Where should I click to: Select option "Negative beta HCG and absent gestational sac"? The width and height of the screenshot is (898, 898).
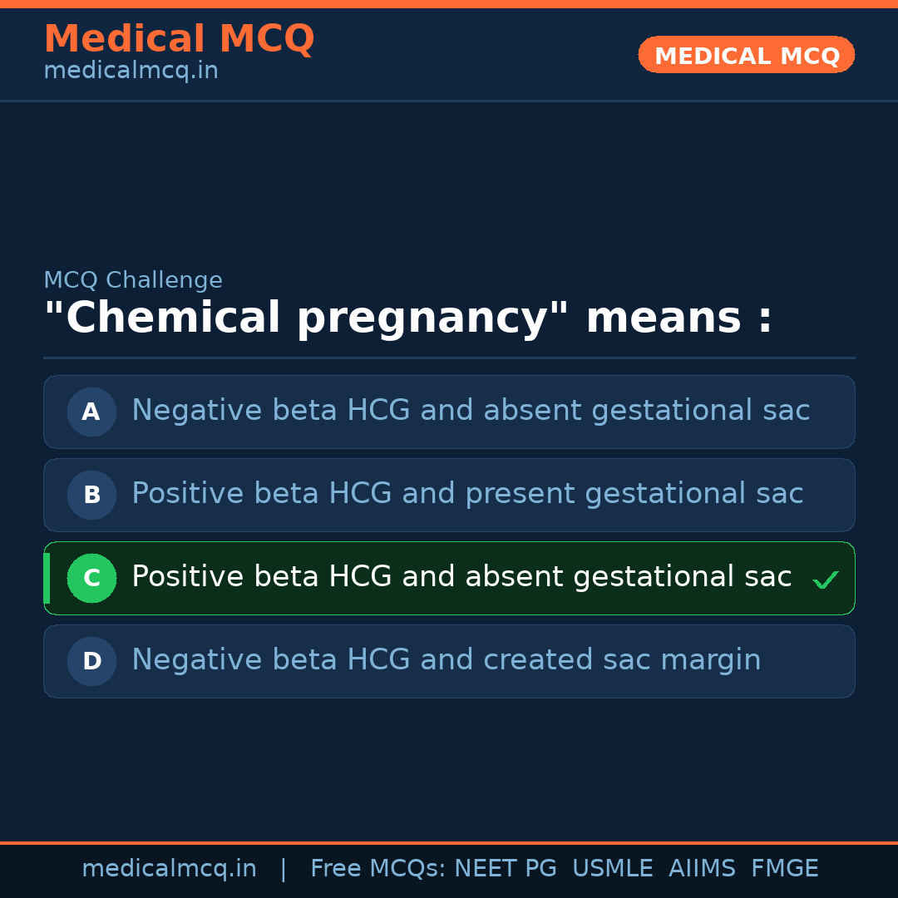(471, 411)
